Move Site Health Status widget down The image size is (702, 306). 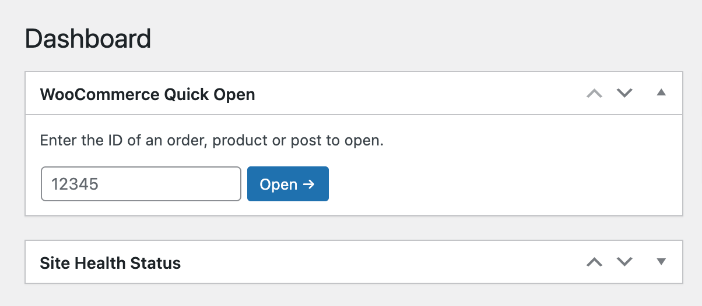[x=624, y=262]
